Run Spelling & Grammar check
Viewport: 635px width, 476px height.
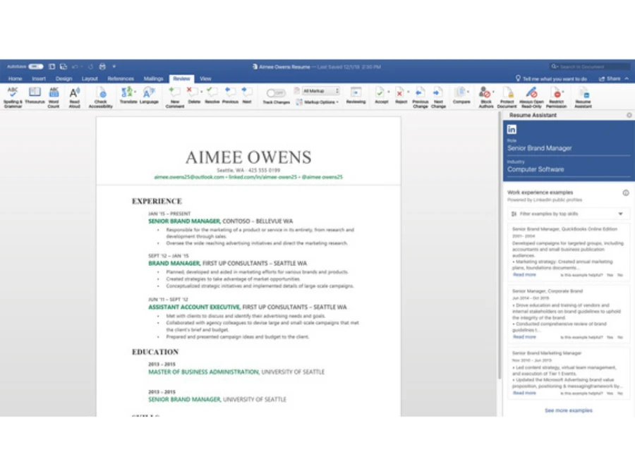[13, 97]
